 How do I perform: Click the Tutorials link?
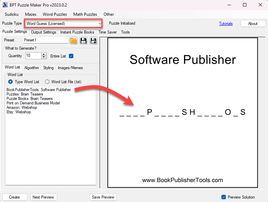pos(226,24)
